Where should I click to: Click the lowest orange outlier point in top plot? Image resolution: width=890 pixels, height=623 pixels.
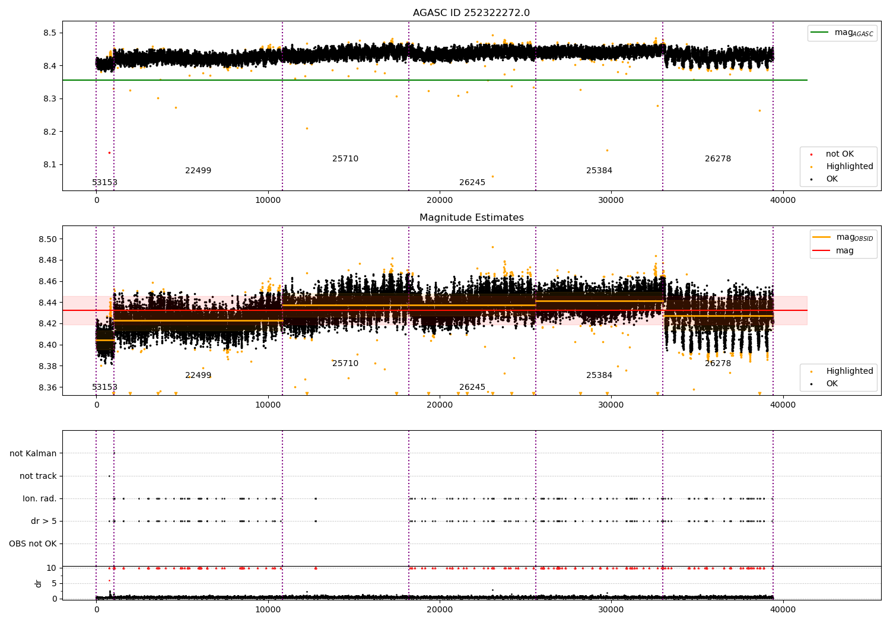tap(492, 176)
